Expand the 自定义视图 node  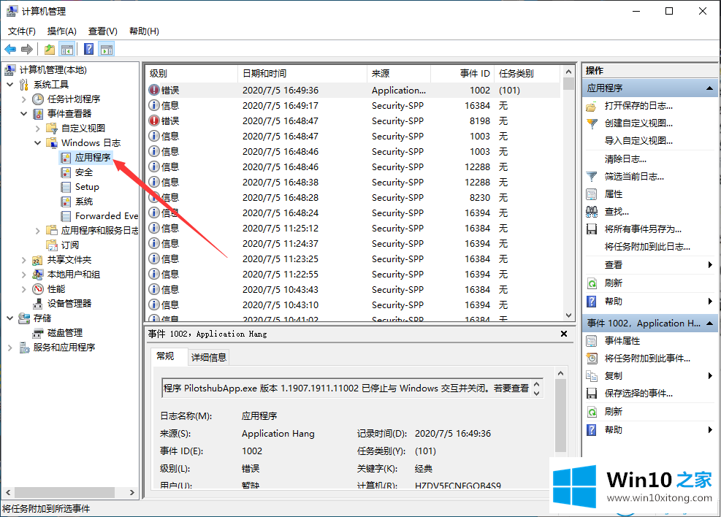pyautogui.click(x=38, y=129)
